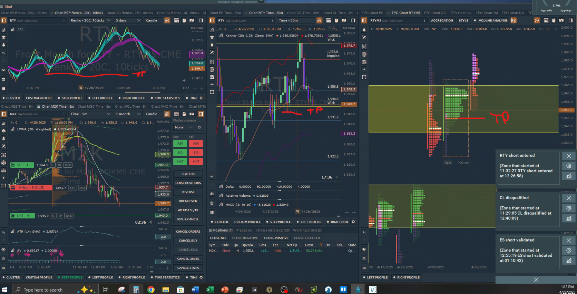Click the CANCEL ORDERS button
The width and height of the screenshot is (577, 294).
188,232
